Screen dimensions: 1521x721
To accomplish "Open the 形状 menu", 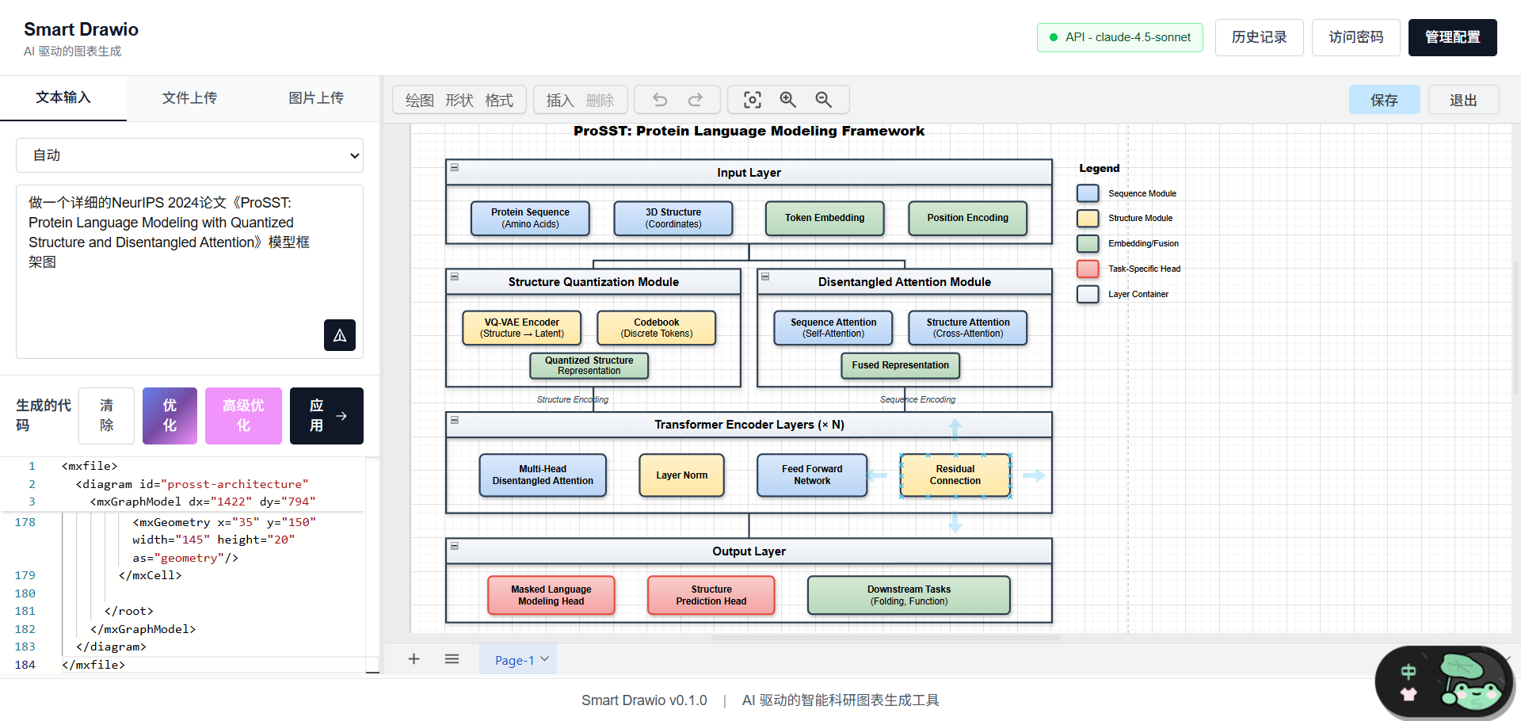I will (x=459, y=101).
